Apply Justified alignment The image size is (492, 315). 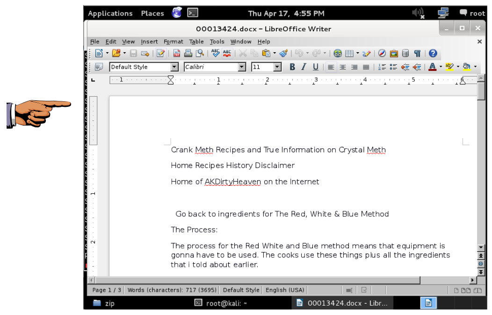pyautogui.click(x=366, y=67)
